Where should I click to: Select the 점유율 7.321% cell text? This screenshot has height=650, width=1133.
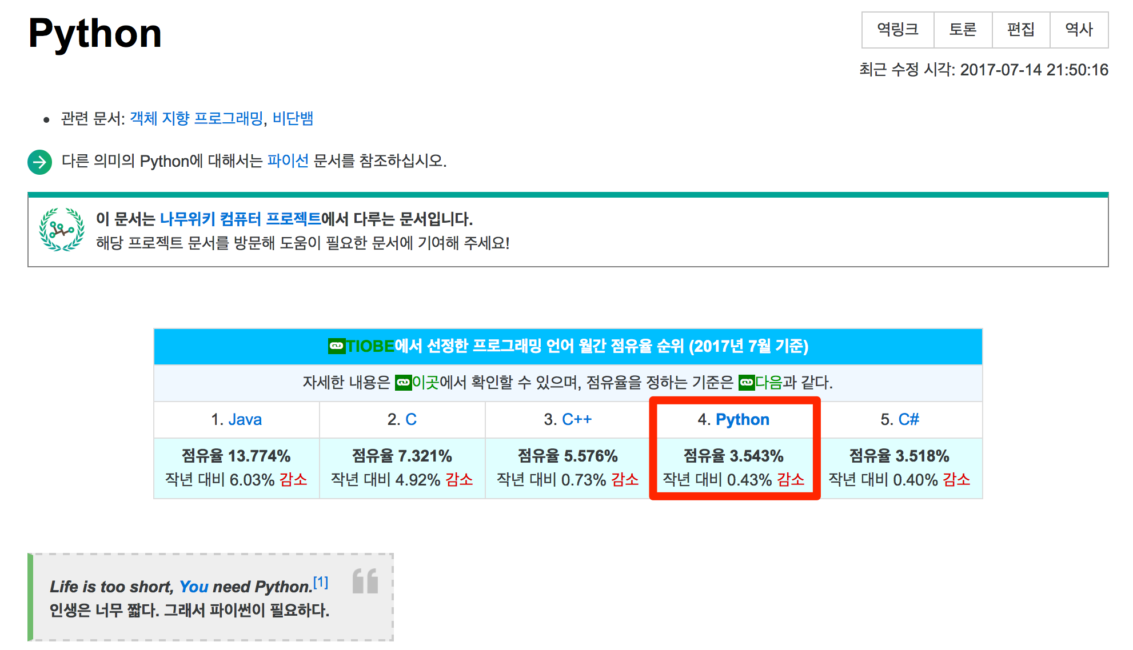tap(402, 456)
